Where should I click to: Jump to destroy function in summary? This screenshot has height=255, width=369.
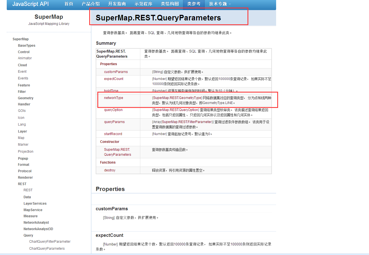tap(110, 170)
